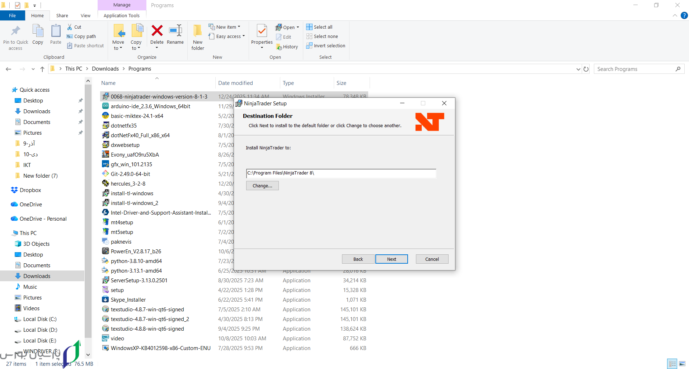Viewport: 689px width, 369px height.
Task: Select the Git-2.49.0-64-bit installer
Action: tap(130, 174)
